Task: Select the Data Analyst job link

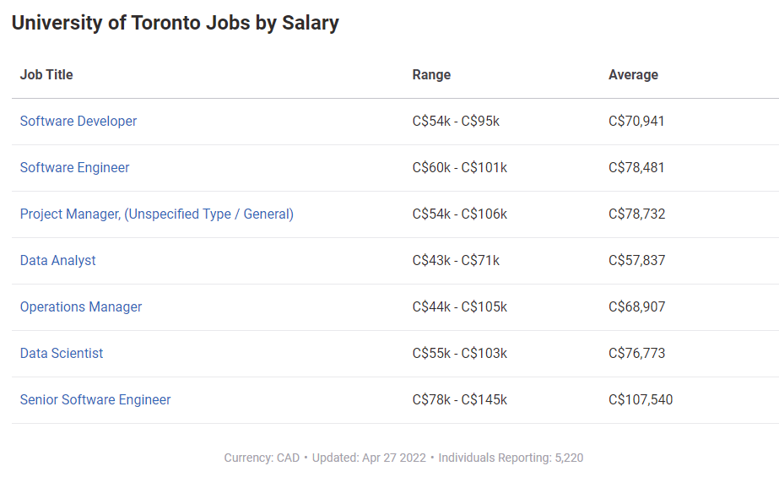Action: click(x=58, y=260)
